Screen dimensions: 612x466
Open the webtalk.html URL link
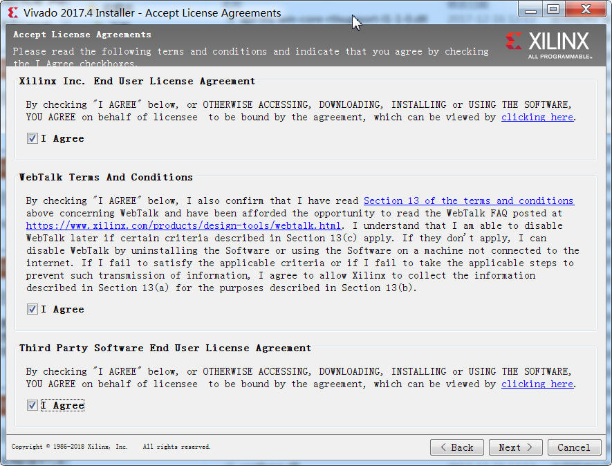click(x=183, y=225)
